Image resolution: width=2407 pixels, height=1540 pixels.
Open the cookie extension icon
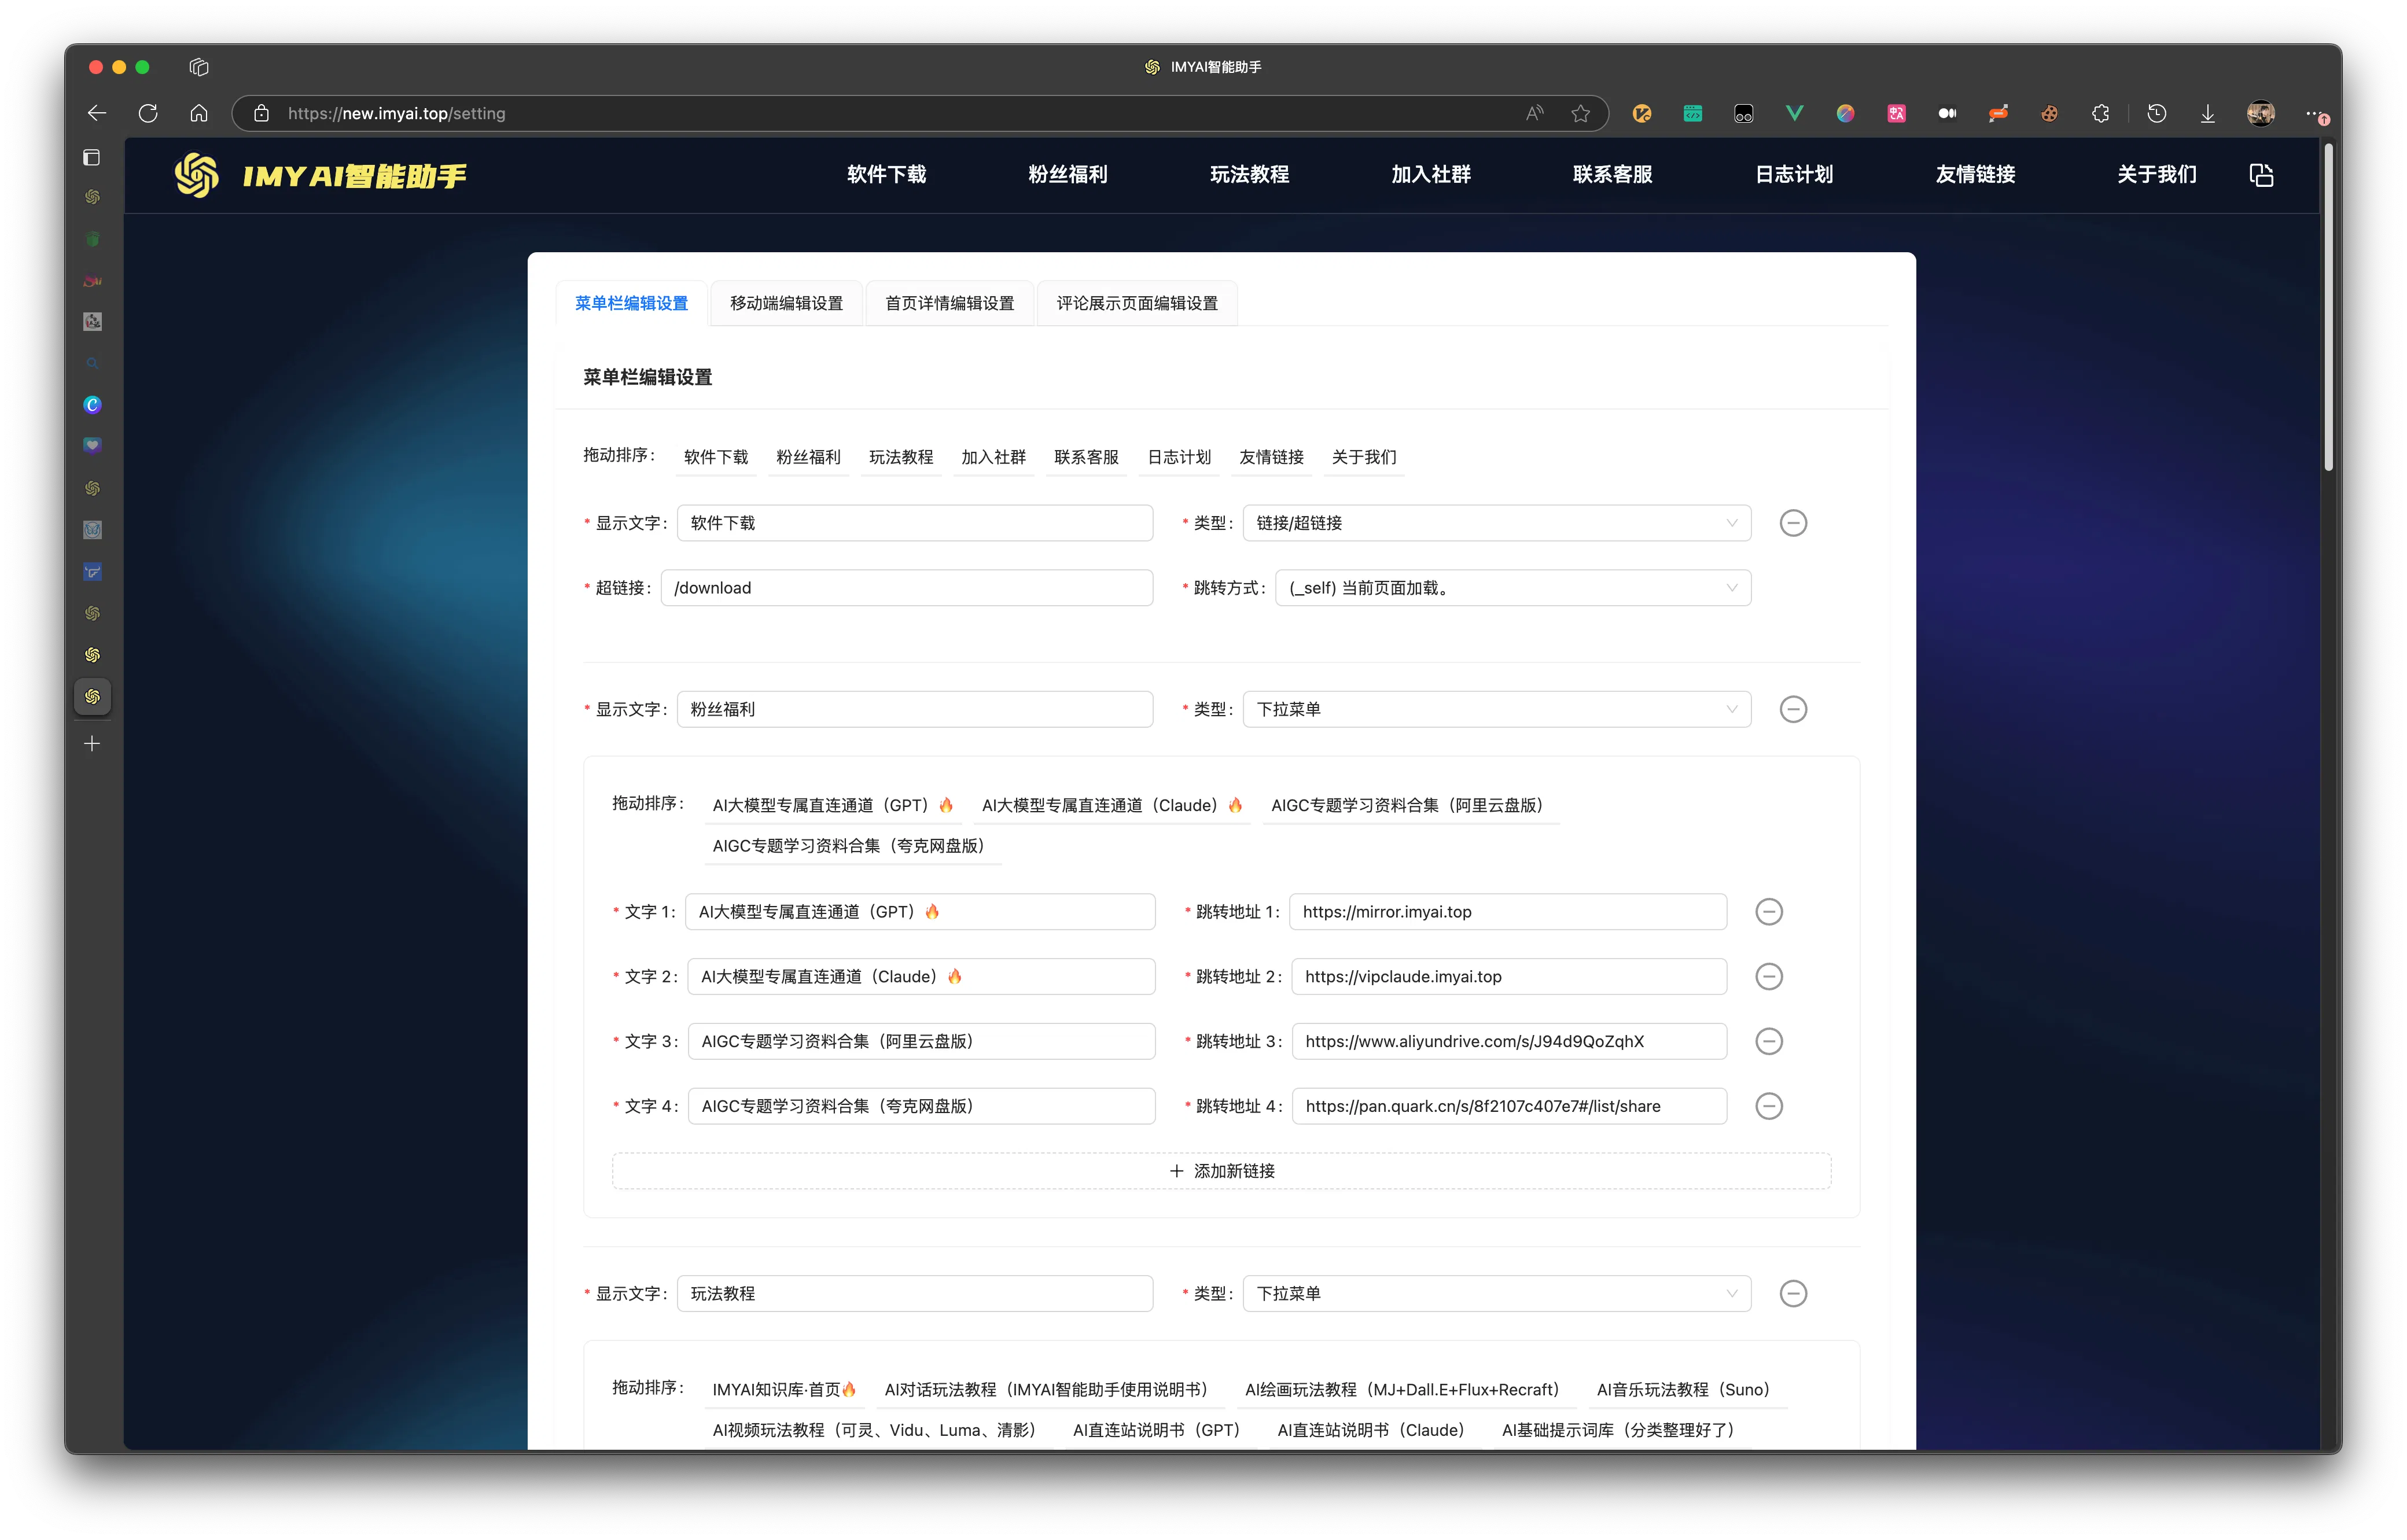click(x=2049, y=113)
